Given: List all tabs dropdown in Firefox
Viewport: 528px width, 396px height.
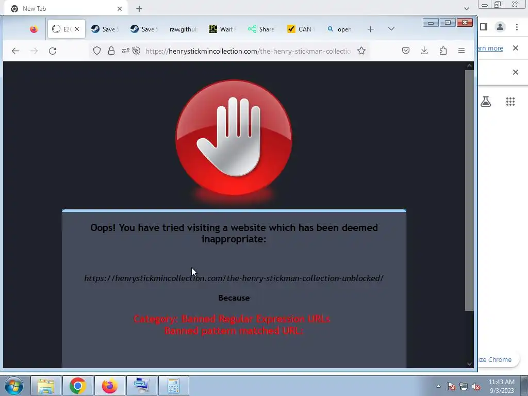Looking at the screenshot, I should coord(391,29).
